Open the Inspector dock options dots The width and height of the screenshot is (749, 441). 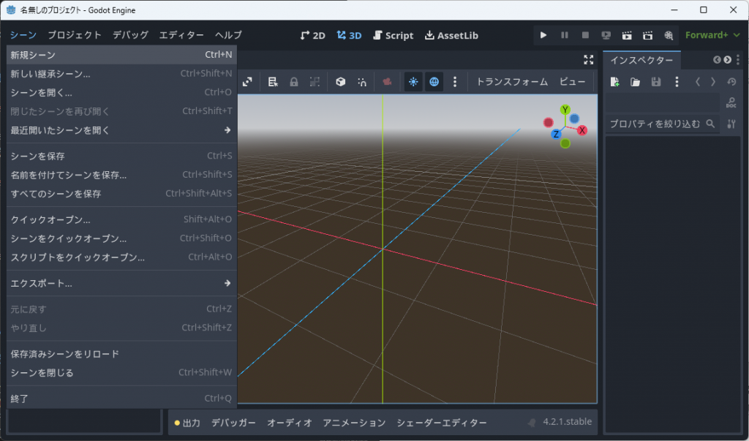click(738, 60)
